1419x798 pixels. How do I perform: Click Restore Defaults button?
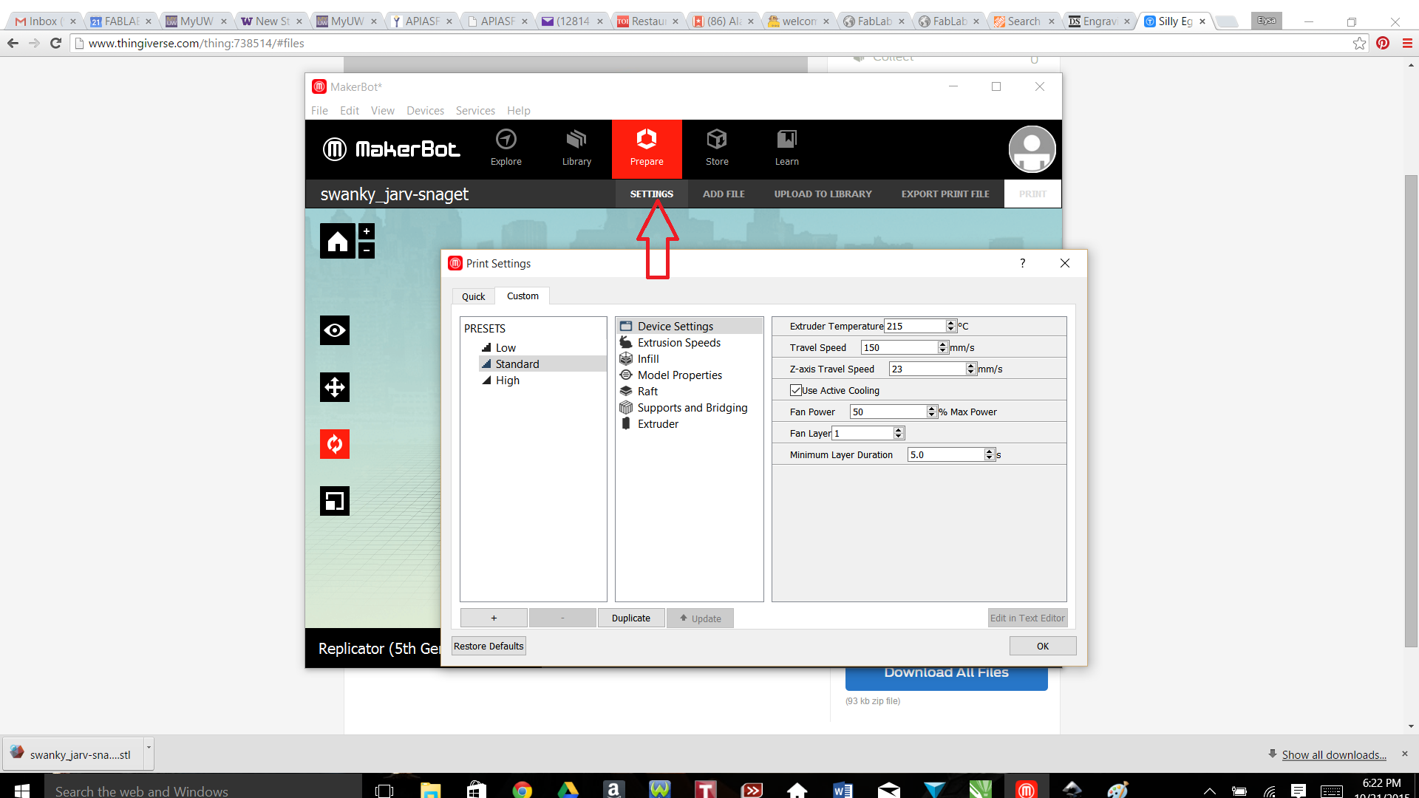pyautogui.click(x=489, y=646)
